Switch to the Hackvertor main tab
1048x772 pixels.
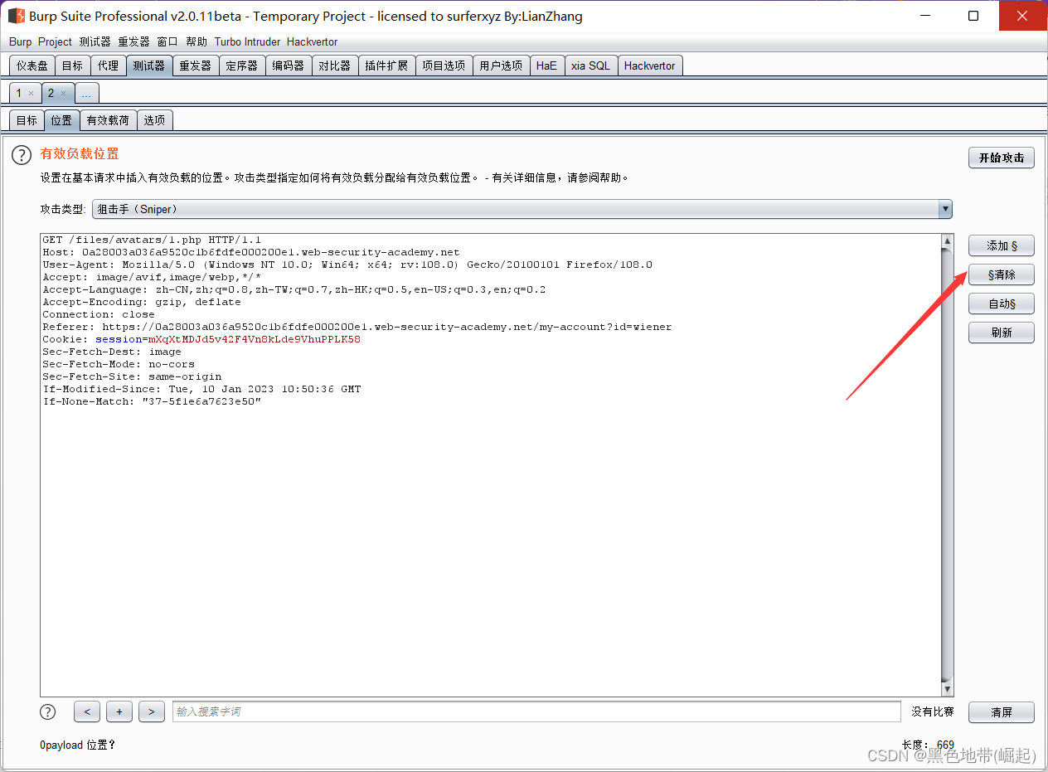(650, 66)
